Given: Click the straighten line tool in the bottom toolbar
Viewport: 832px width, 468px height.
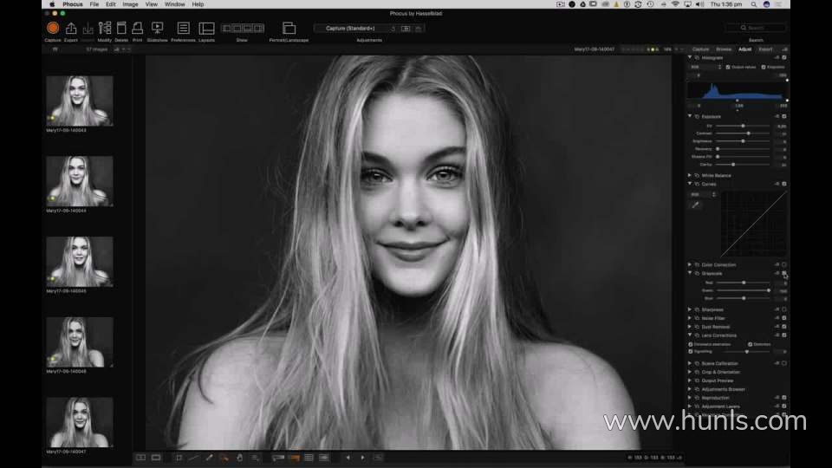Looking at the screenshot, I should pyautogui.click(x=193, y=458).
